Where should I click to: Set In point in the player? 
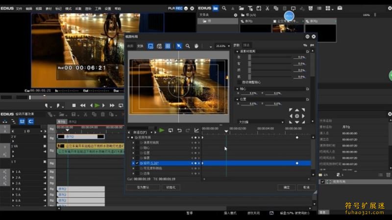point(47,106)
